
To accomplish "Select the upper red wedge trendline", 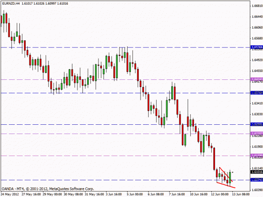I will (x=226, y=174).
